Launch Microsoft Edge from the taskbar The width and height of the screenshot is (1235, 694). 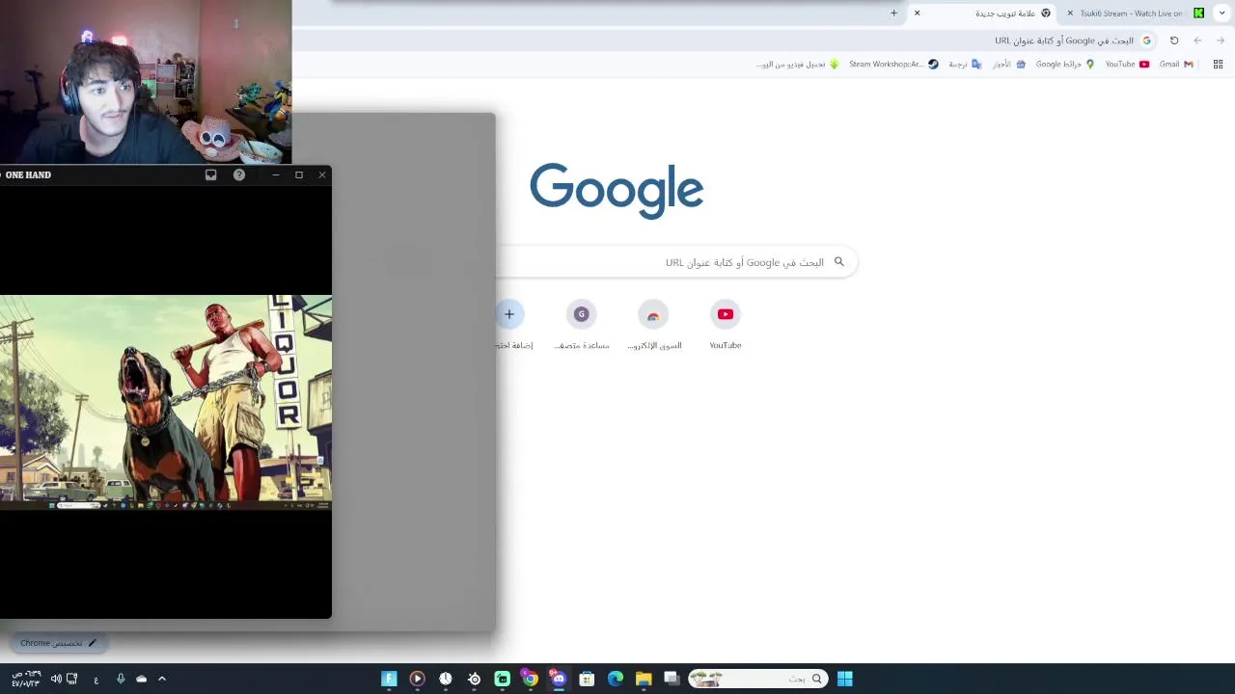[616, 679]
